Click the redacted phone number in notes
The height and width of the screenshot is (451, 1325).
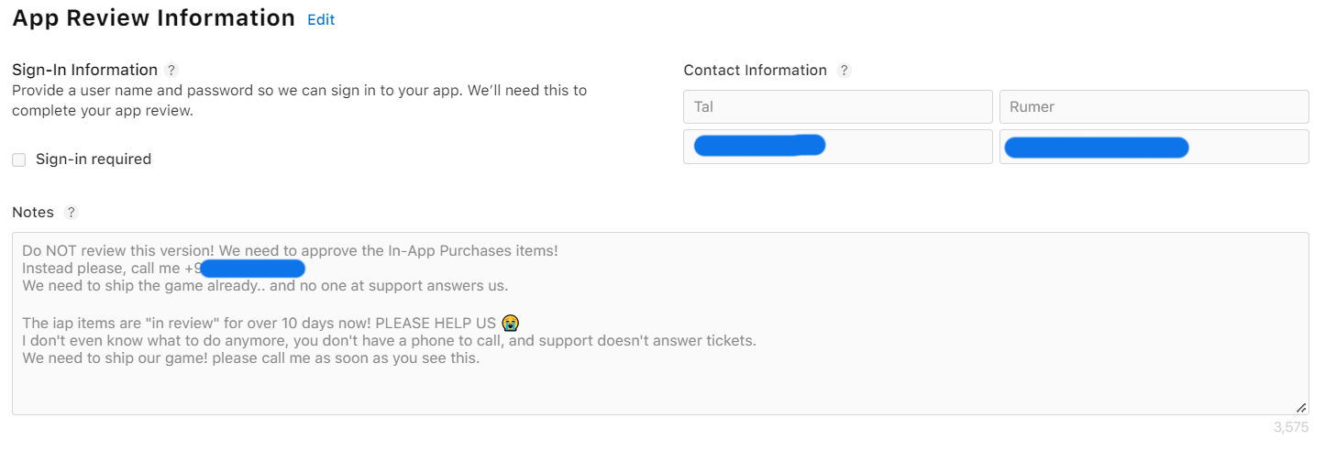pos(252,268)
